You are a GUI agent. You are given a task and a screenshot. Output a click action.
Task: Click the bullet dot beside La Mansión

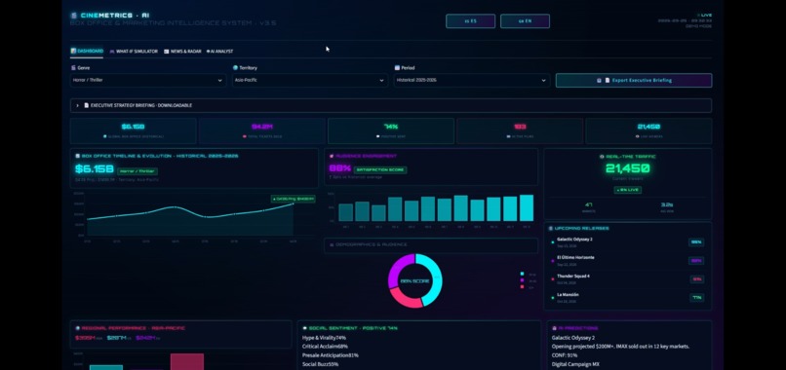(552, 298)
